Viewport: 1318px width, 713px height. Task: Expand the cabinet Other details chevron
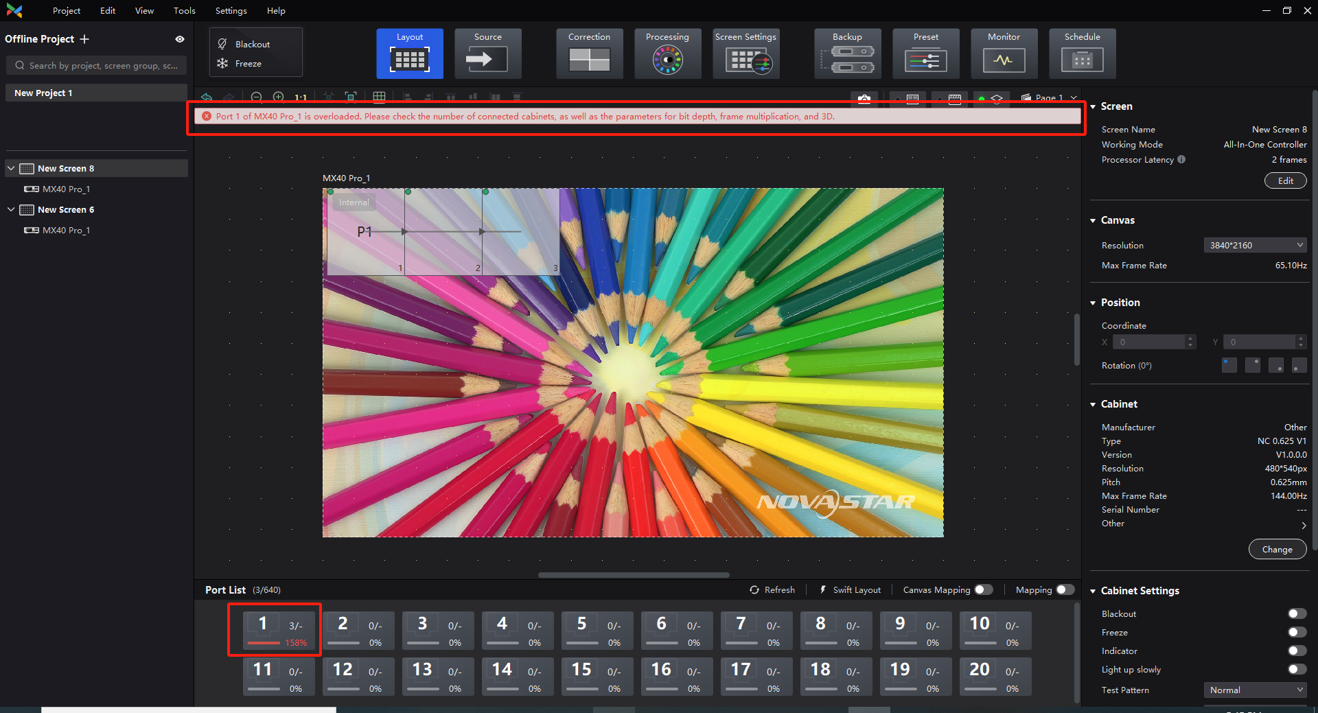pos(1304,525)
